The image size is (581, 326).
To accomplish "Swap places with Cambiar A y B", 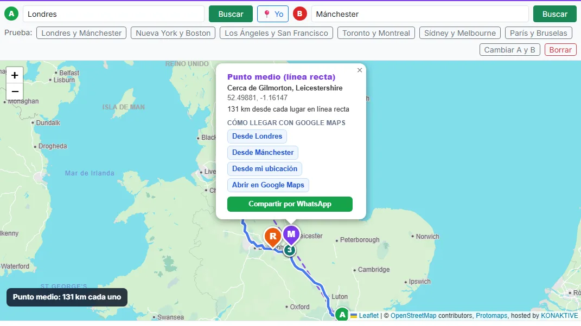I will tap(509, 50).
